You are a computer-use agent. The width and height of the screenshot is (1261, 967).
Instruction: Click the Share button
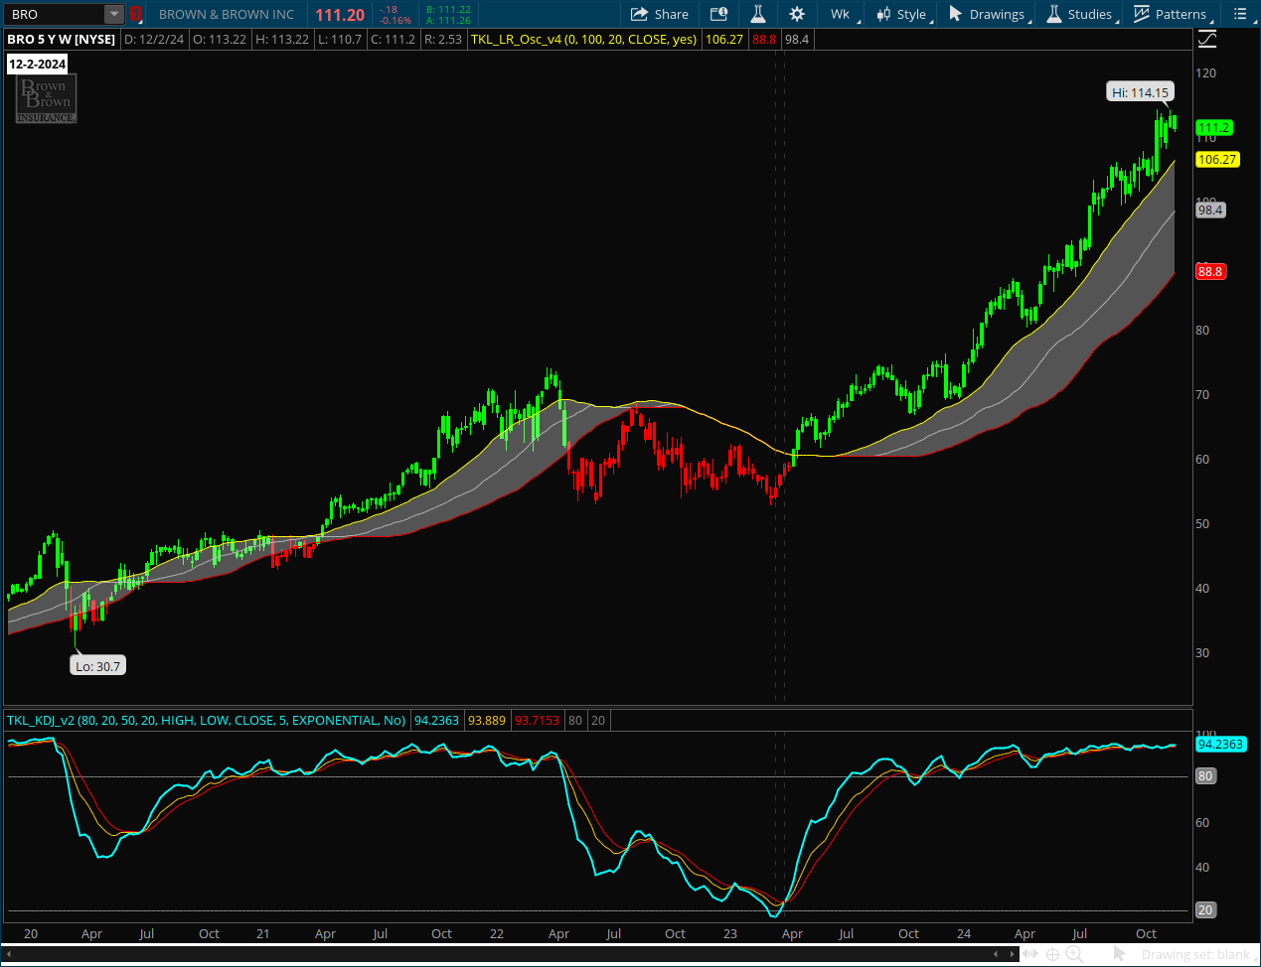[660, 14]
